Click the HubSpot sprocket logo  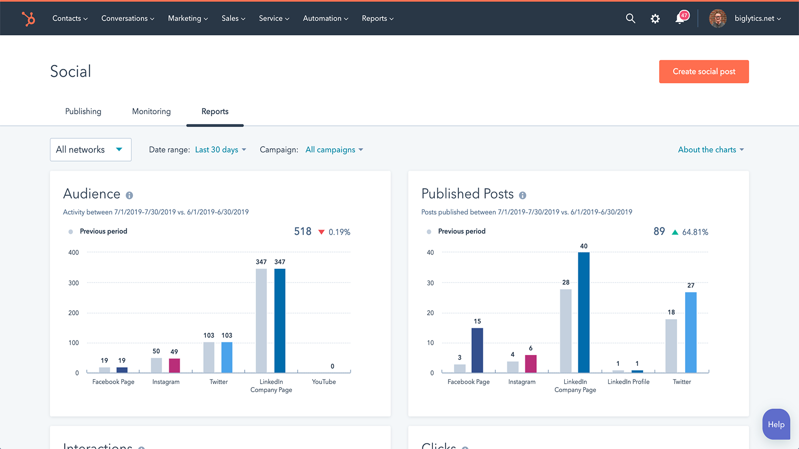click(28, 18)
